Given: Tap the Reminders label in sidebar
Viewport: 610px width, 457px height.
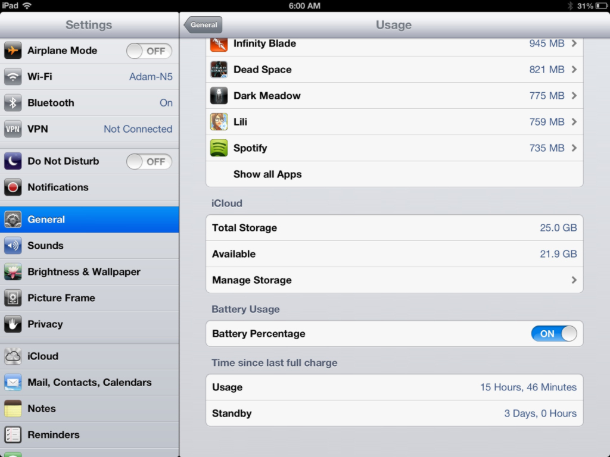Looking at the screenshot, I should click(x=54, y=435).
